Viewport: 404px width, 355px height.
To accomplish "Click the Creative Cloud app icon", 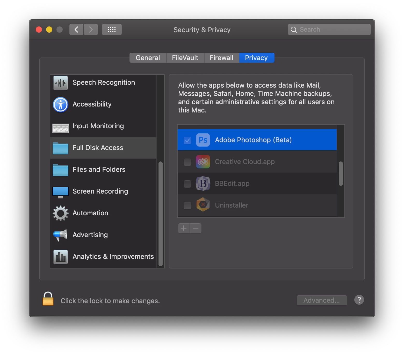I will pos(203,162).
